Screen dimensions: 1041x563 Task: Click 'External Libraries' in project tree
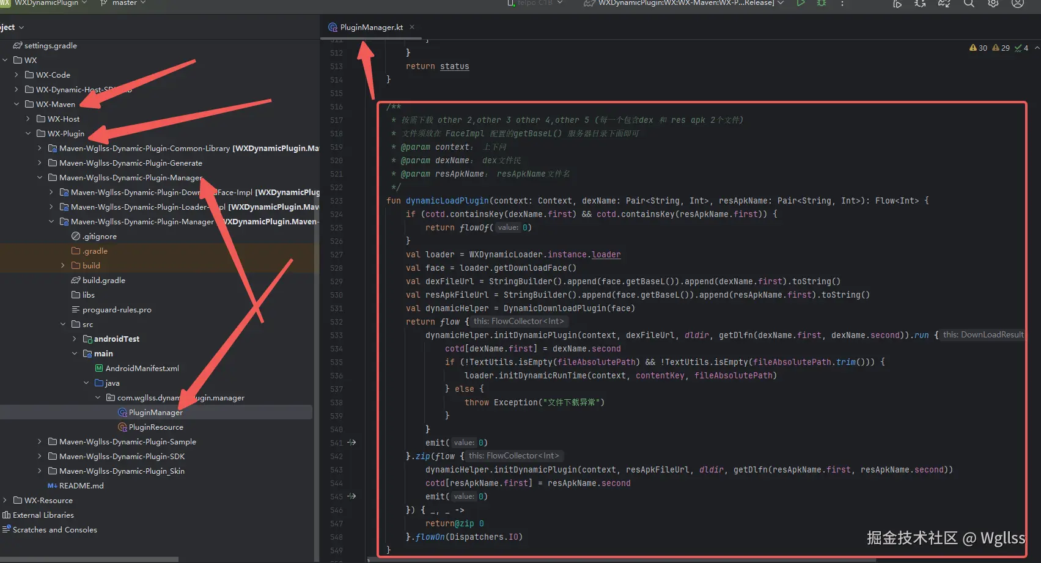pyautogui.click(x=43, y=515)
